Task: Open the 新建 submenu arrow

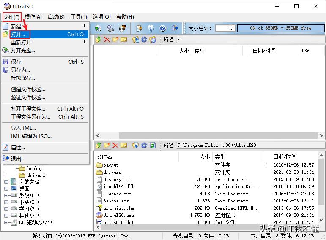Action: (84, 25)
